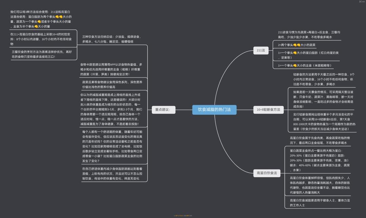
Task: Click the 蔬菜瓜果等食物建议食用深色系列 note
Action: pyautogui.click(x=112, y=84)
